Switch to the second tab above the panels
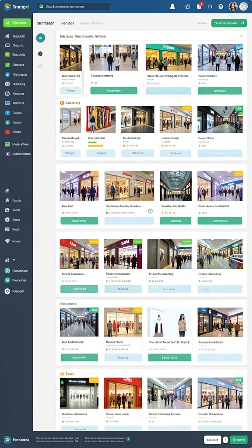Image resolution: width=252 pixels, height=448 pixels. click(x=67, y=23)
